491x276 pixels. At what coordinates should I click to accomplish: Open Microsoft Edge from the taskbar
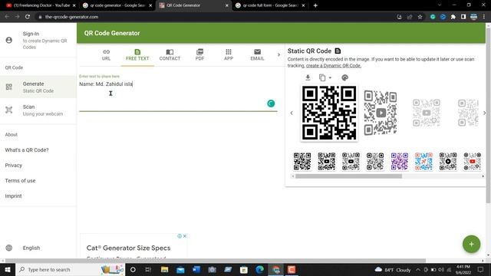tap(259, 269)
